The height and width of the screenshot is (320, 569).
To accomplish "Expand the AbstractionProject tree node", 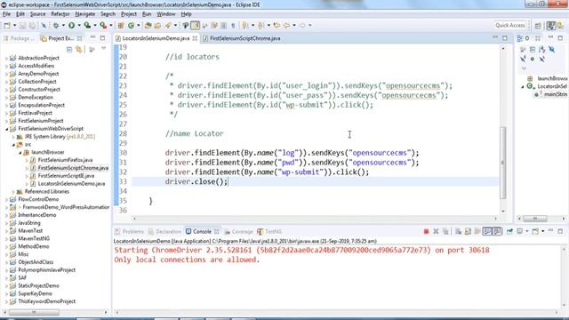I will click(x=6, y=58).
